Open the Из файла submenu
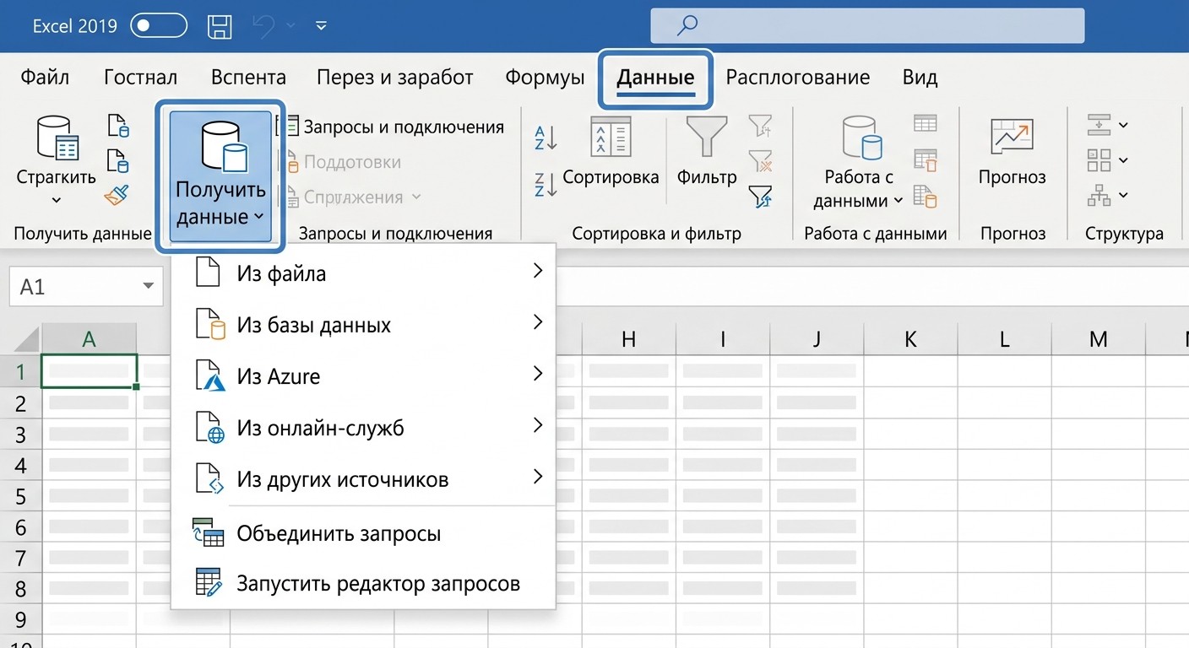1189x648 pixels. click(363, 273)
